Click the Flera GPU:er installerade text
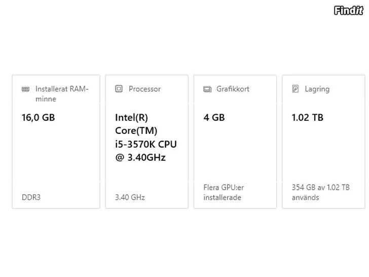This screenshot has height=277, width=369. point(224,192)
